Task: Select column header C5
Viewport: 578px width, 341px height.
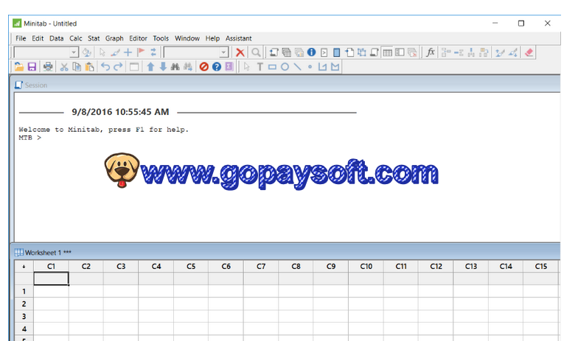Action: pyautogui.click(x=191, y=267)
